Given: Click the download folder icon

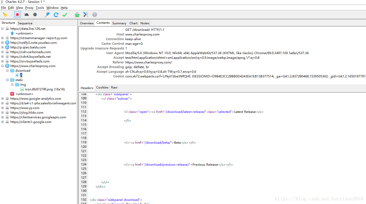Looking at the screenshot, I should tap(12, 71).
